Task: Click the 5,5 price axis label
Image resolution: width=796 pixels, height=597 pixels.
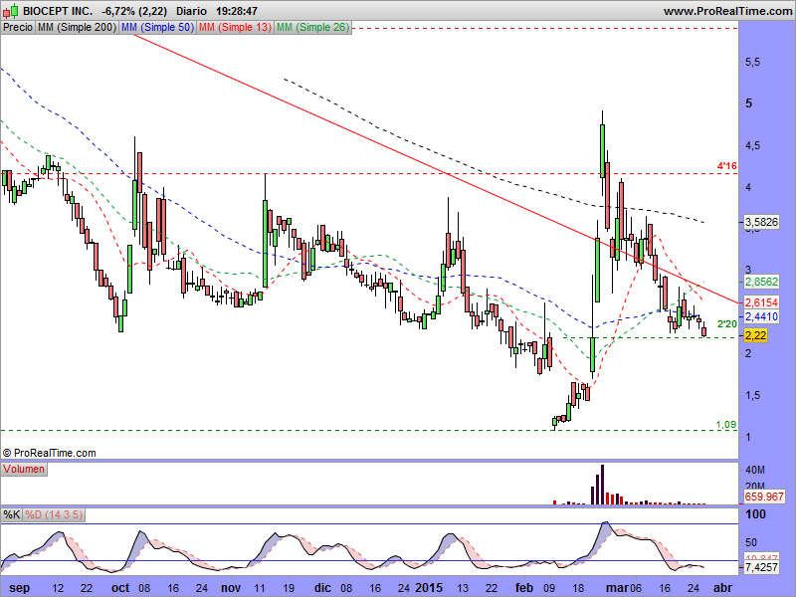Action: click(x=753, y=62)
